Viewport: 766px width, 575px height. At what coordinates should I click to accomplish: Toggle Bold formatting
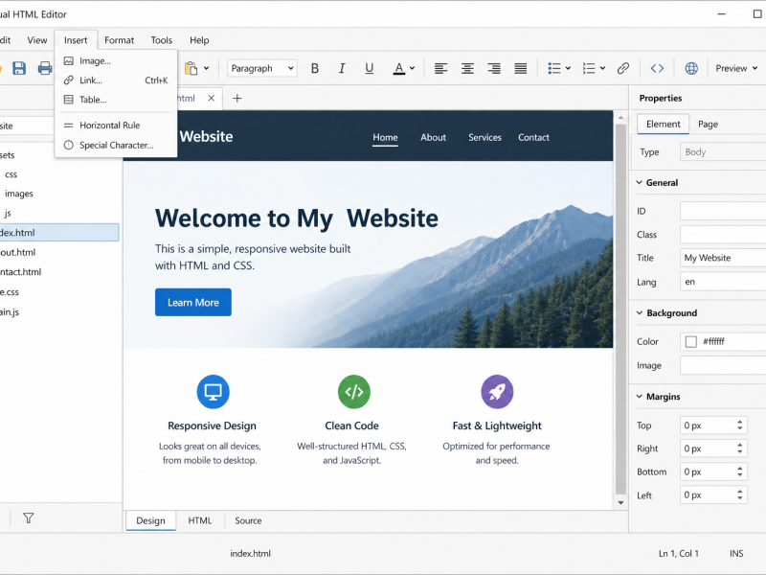click(x=315, y=68)
